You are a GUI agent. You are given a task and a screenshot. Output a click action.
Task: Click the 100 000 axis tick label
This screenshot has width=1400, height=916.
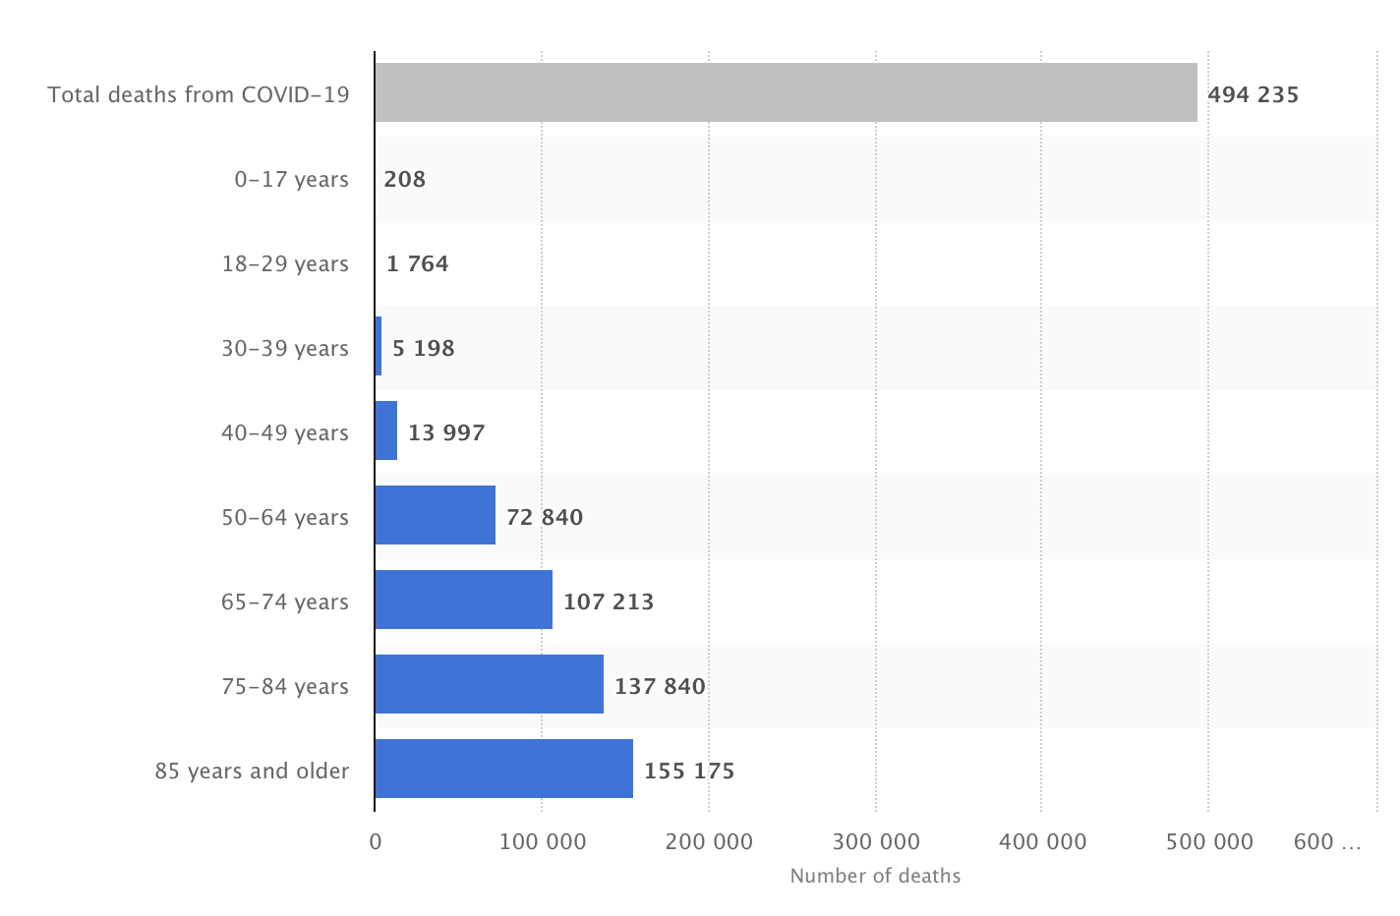tap(542, 842)
